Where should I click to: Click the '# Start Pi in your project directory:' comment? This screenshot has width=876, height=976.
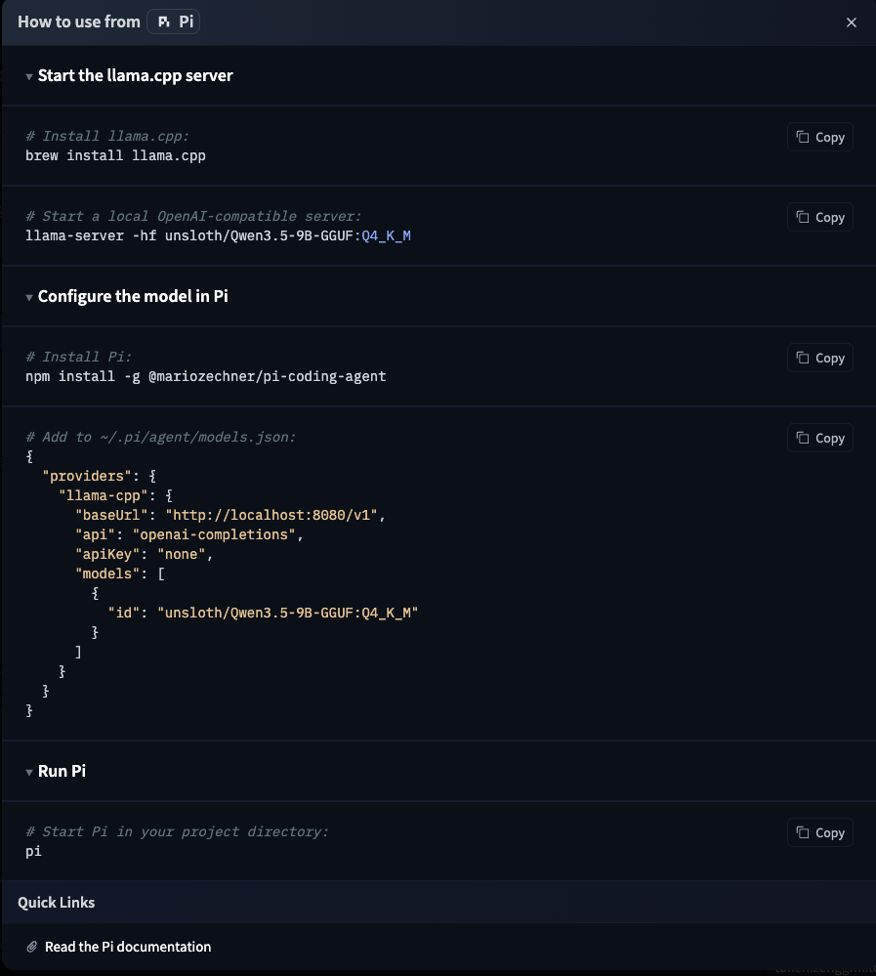tap(178, 832)
